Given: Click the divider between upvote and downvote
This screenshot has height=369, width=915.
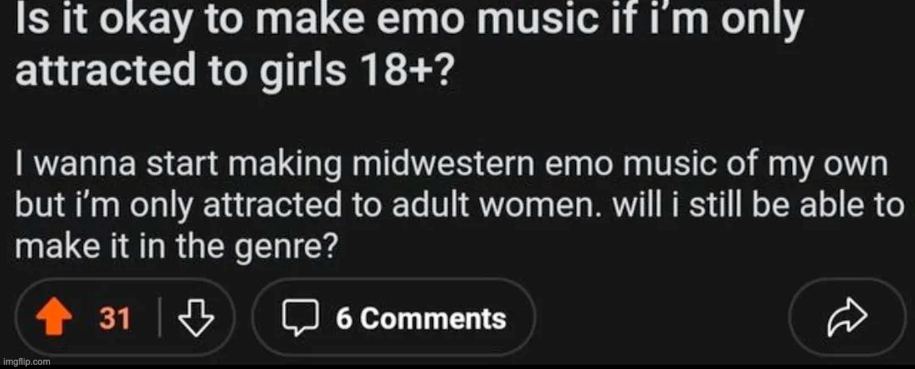Looking at the screenshot, I should click(x=159, y=319).
